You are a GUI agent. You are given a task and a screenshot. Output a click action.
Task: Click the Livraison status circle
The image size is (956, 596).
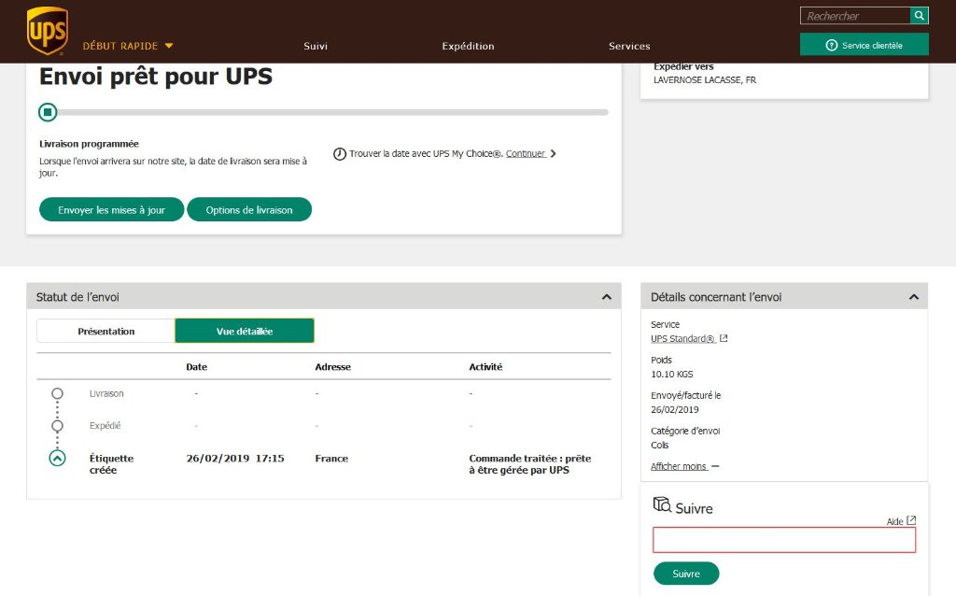tap(57, 393)
